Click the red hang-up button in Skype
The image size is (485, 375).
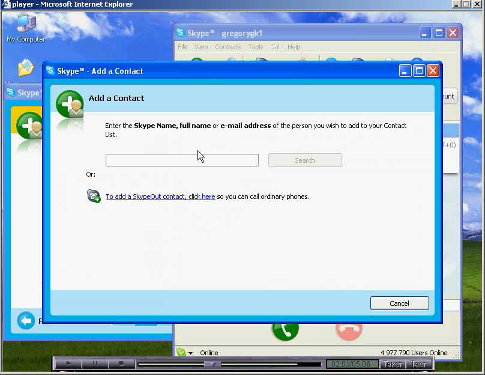click(349, 330)
